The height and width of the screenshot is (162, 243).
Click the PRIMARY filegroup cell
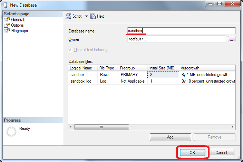tap(133, 75)
